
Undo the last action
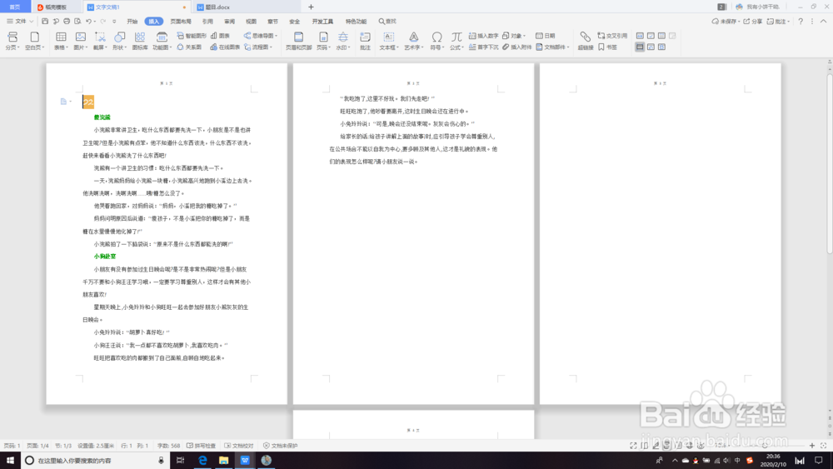[x=89, y=22]
